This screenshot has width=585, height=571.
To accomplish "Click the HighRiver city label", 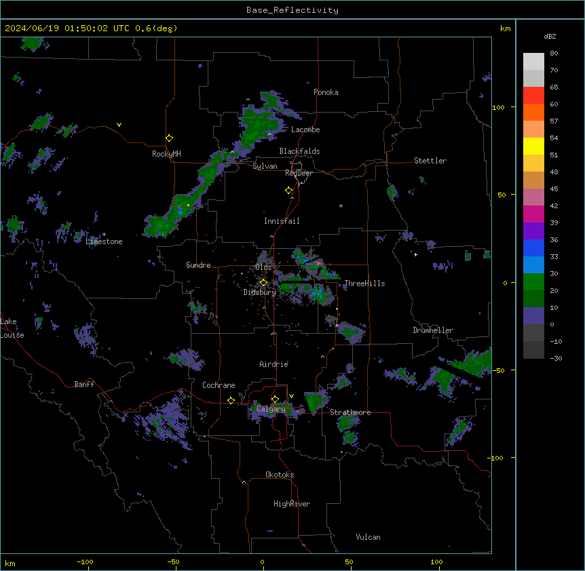I will (x=292, y=504).
